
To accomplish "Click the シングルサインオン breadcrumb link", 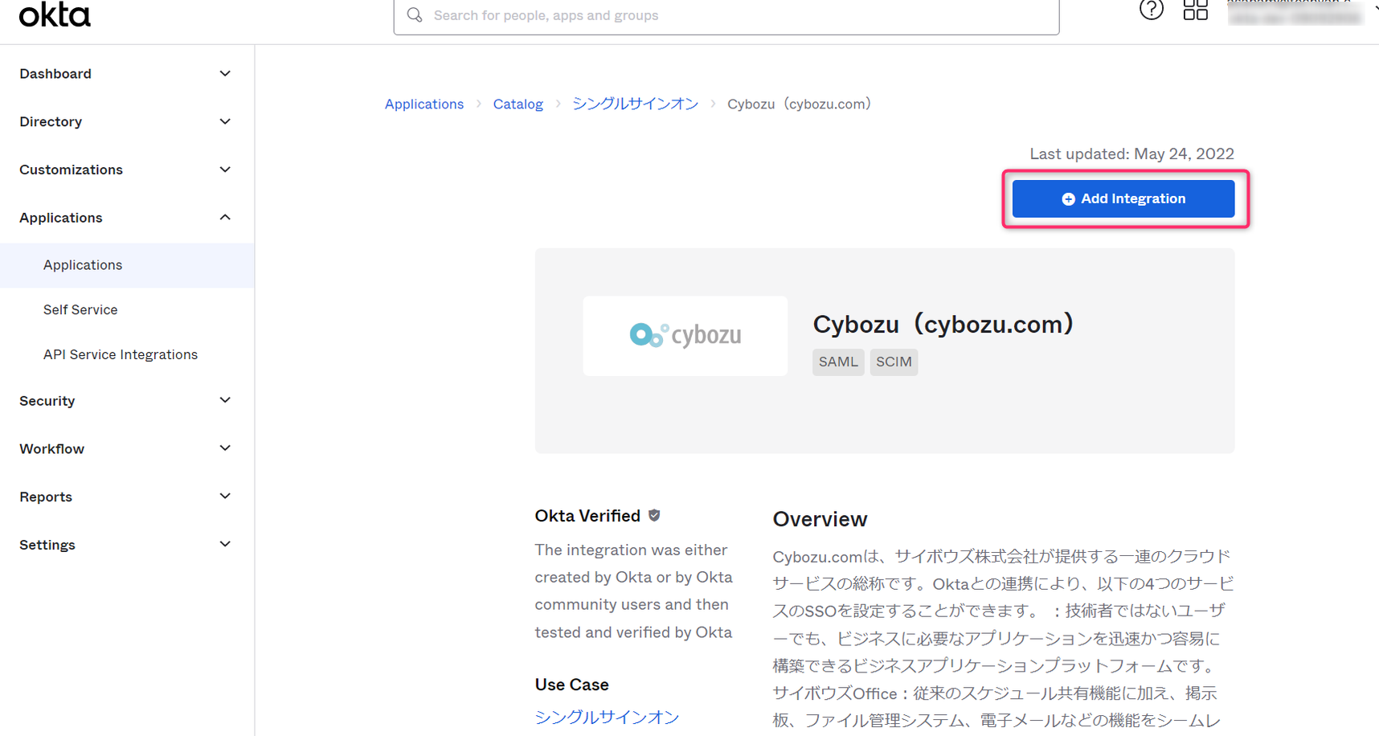I will [x=634, y=104].
